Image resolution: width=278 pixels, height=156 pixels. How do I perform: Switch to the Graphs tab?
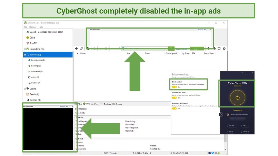(x=117, y=104)
